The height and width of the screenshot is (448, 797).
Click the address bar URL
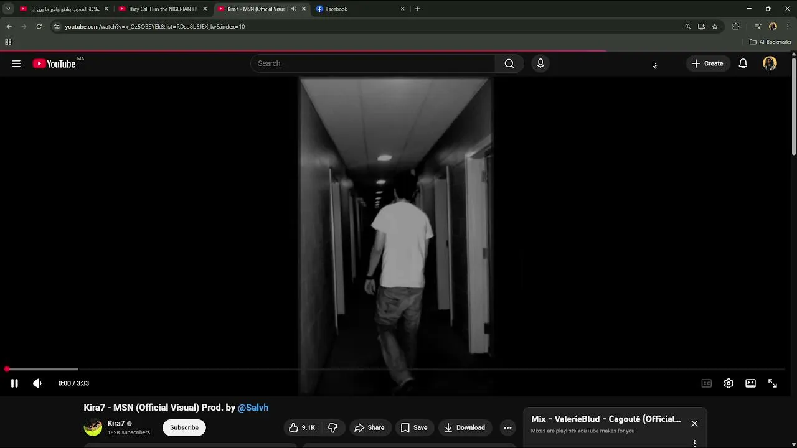[155, 26]
